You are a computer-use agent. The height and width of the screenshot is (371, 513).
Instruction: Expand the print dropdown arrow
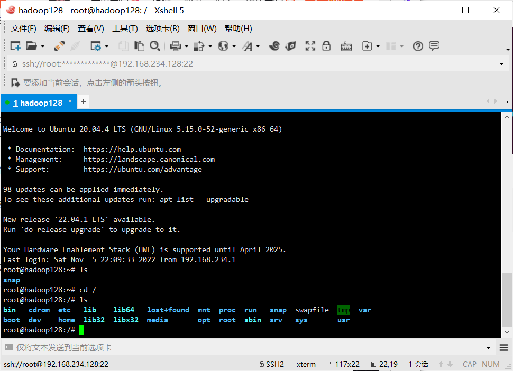pyautogui.click(x=187, y=47)
